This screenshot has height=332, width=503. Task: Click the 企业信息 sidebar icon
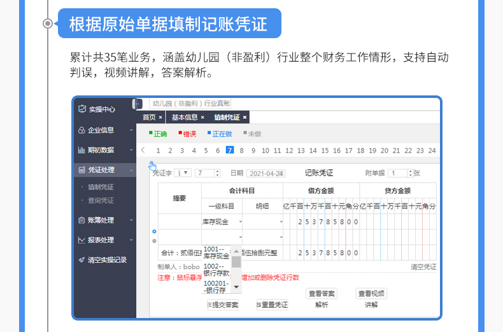click(81, 130)
